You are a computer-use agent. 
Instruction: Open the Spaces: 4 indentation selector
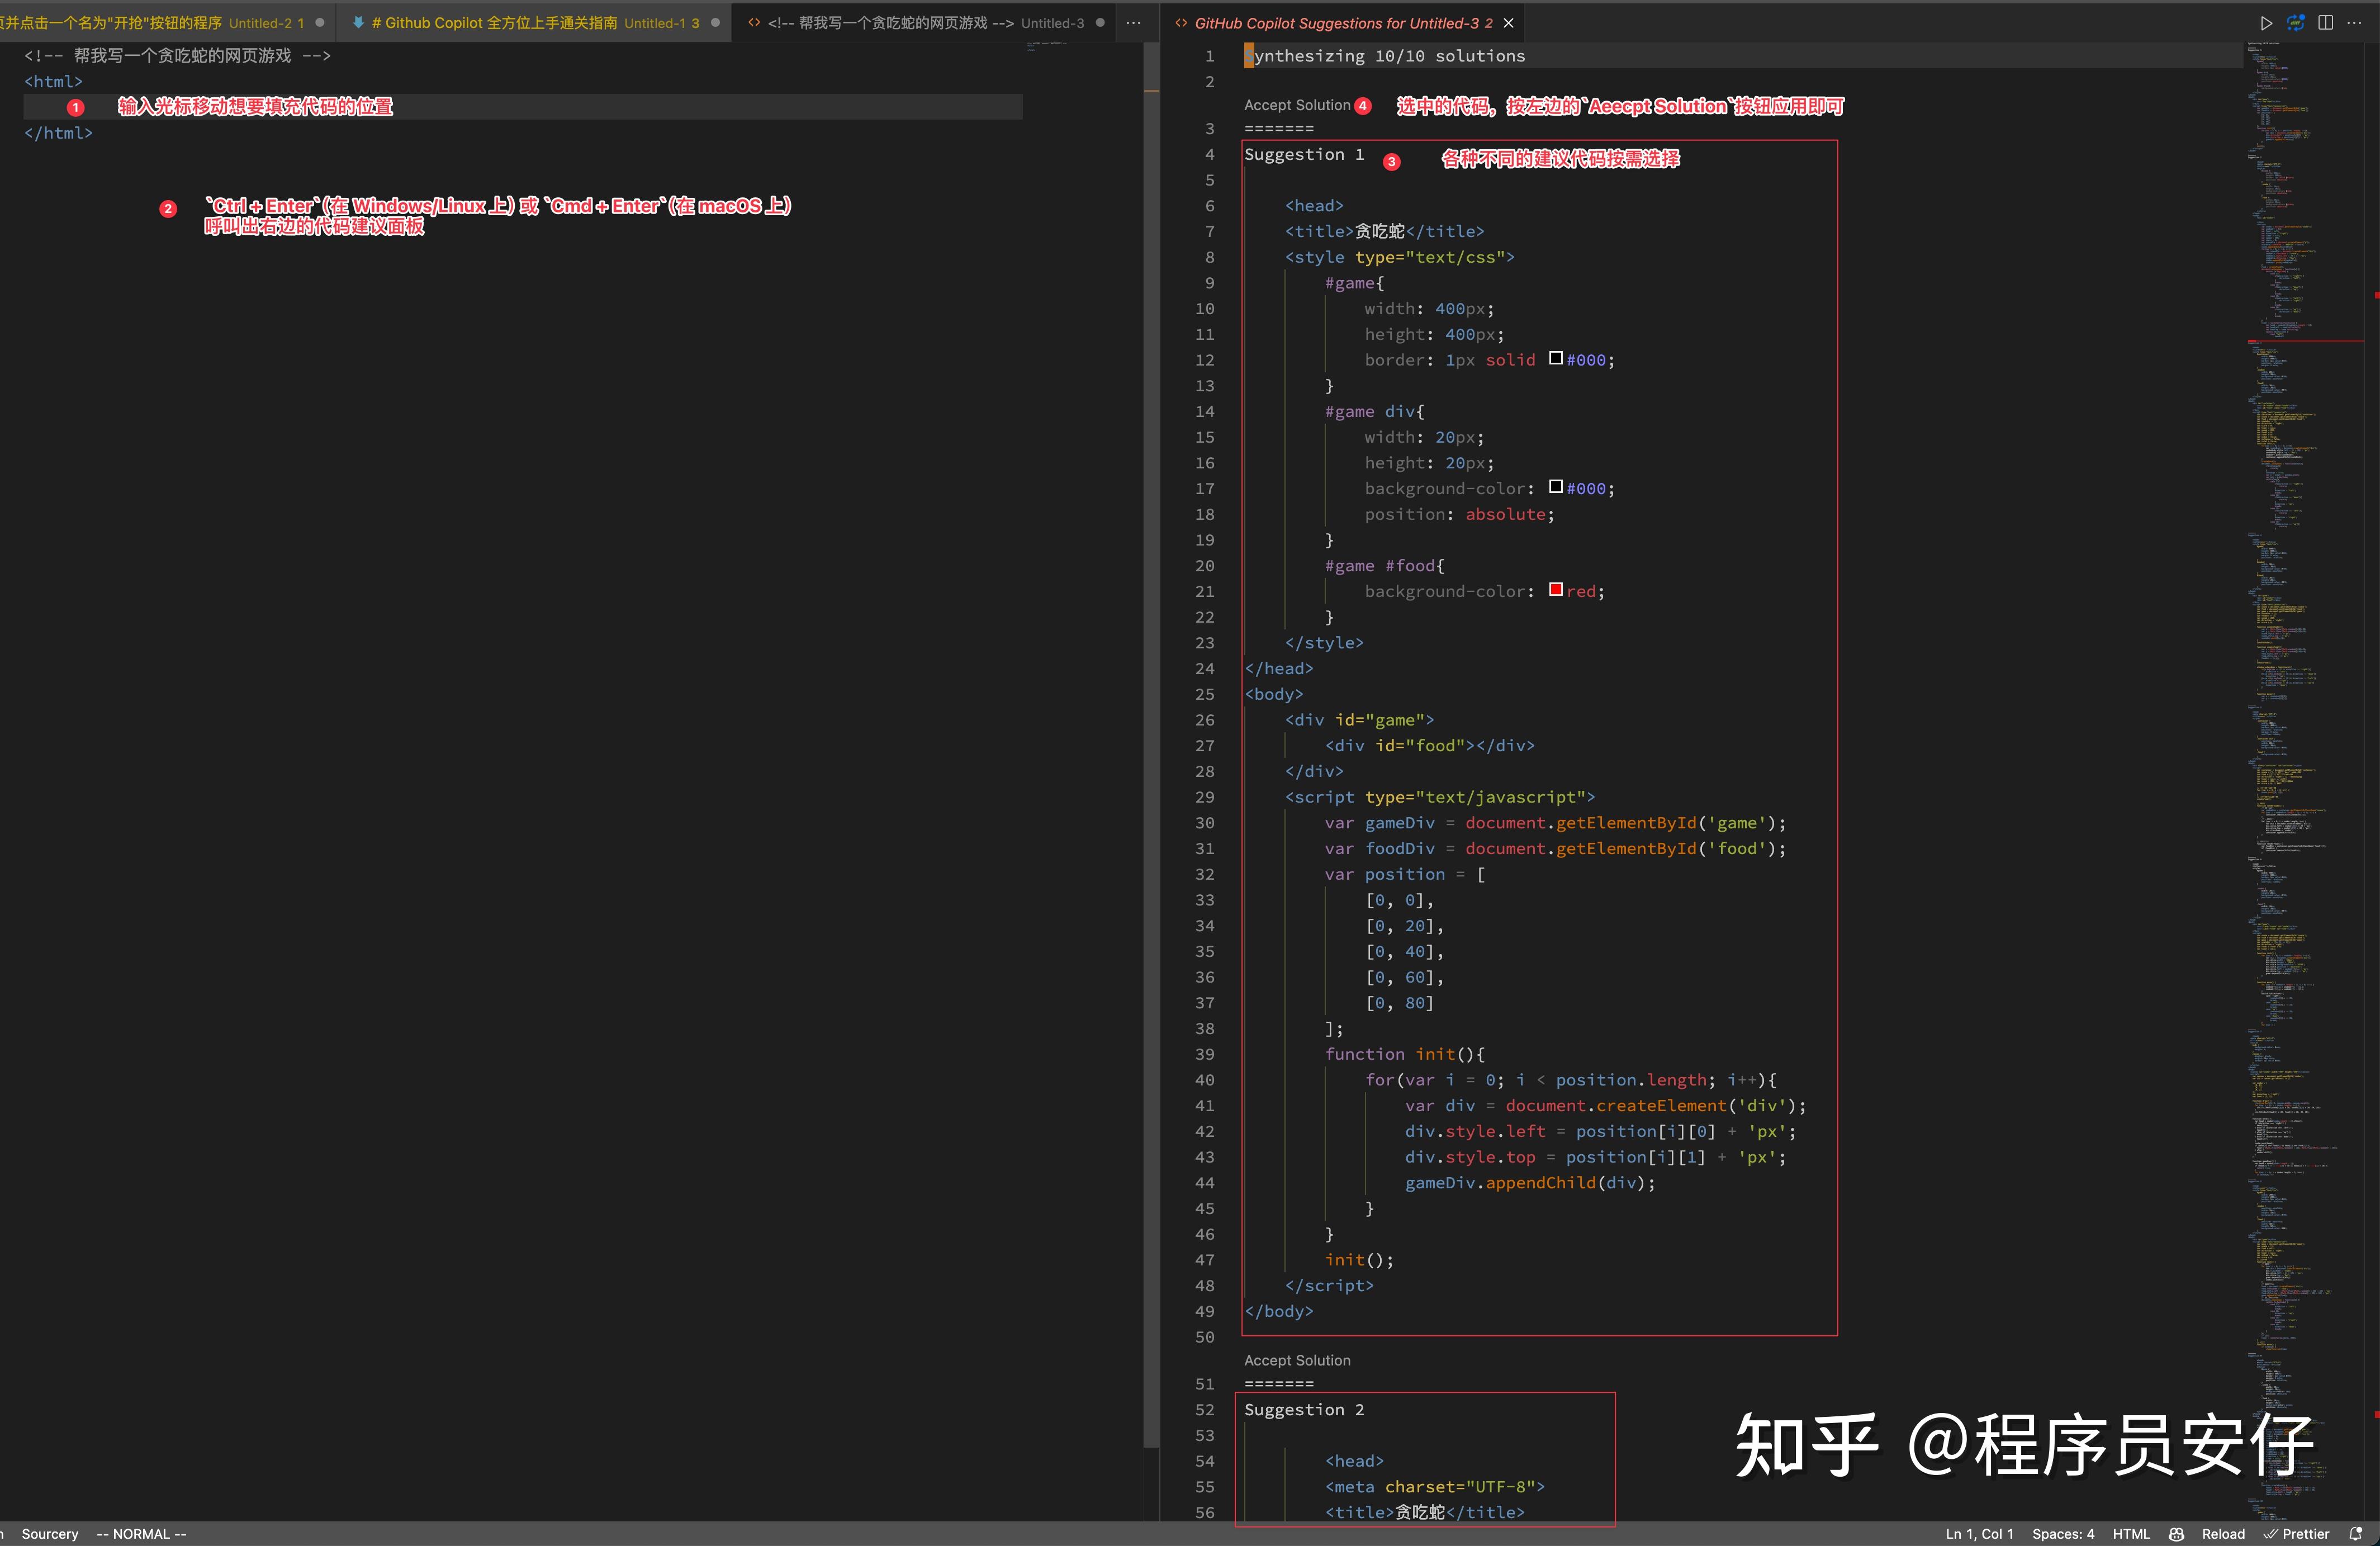2063,1534
